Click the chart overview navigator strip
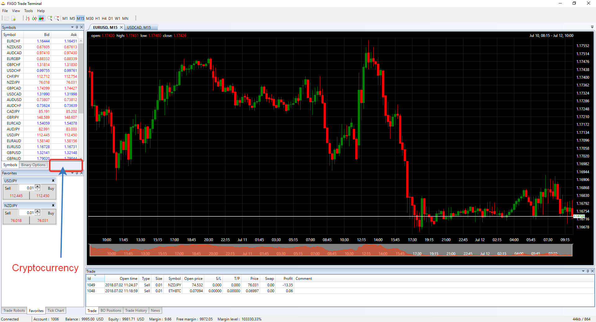The width and height of the screenshot is (596, 322). [x=331, y=250]
